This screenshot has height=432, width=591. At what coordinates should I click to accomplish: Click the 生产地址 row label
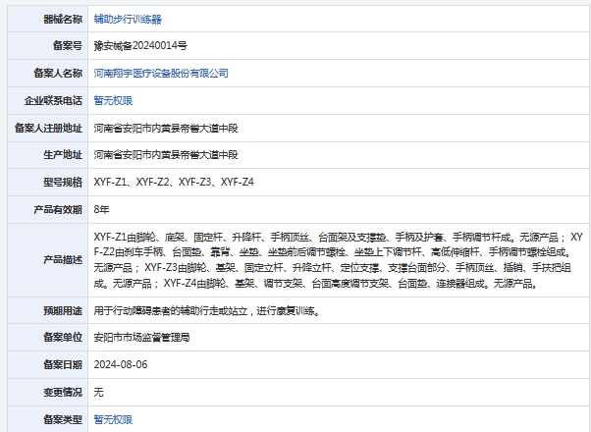(63, 155)
